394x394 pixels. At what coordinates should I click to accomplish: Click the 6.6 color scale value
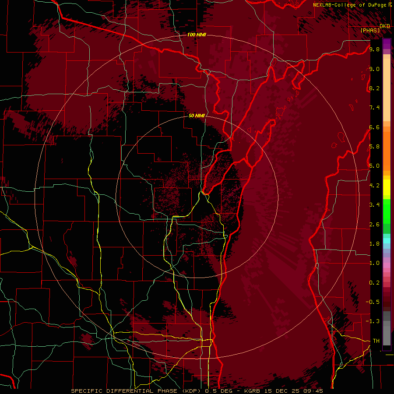pyautogui.click(x=374, y=127)
